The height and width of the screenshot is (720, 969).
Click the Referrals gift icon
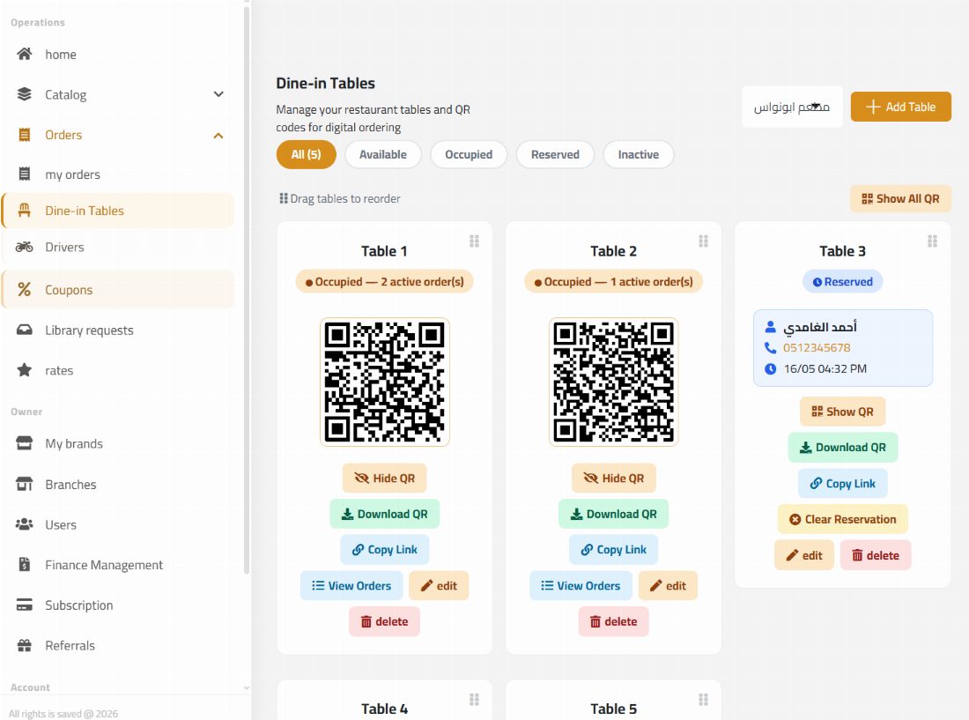[24, 645]
